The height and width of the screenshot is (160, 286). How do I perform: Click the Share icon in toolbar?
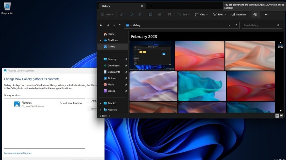tap(160, 14)
